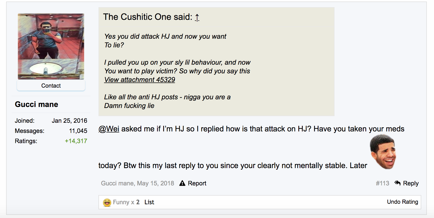The height and width of the screenshot is (218, 434).
Task: Click the Report link under post
Action: [x=197, y=183]
